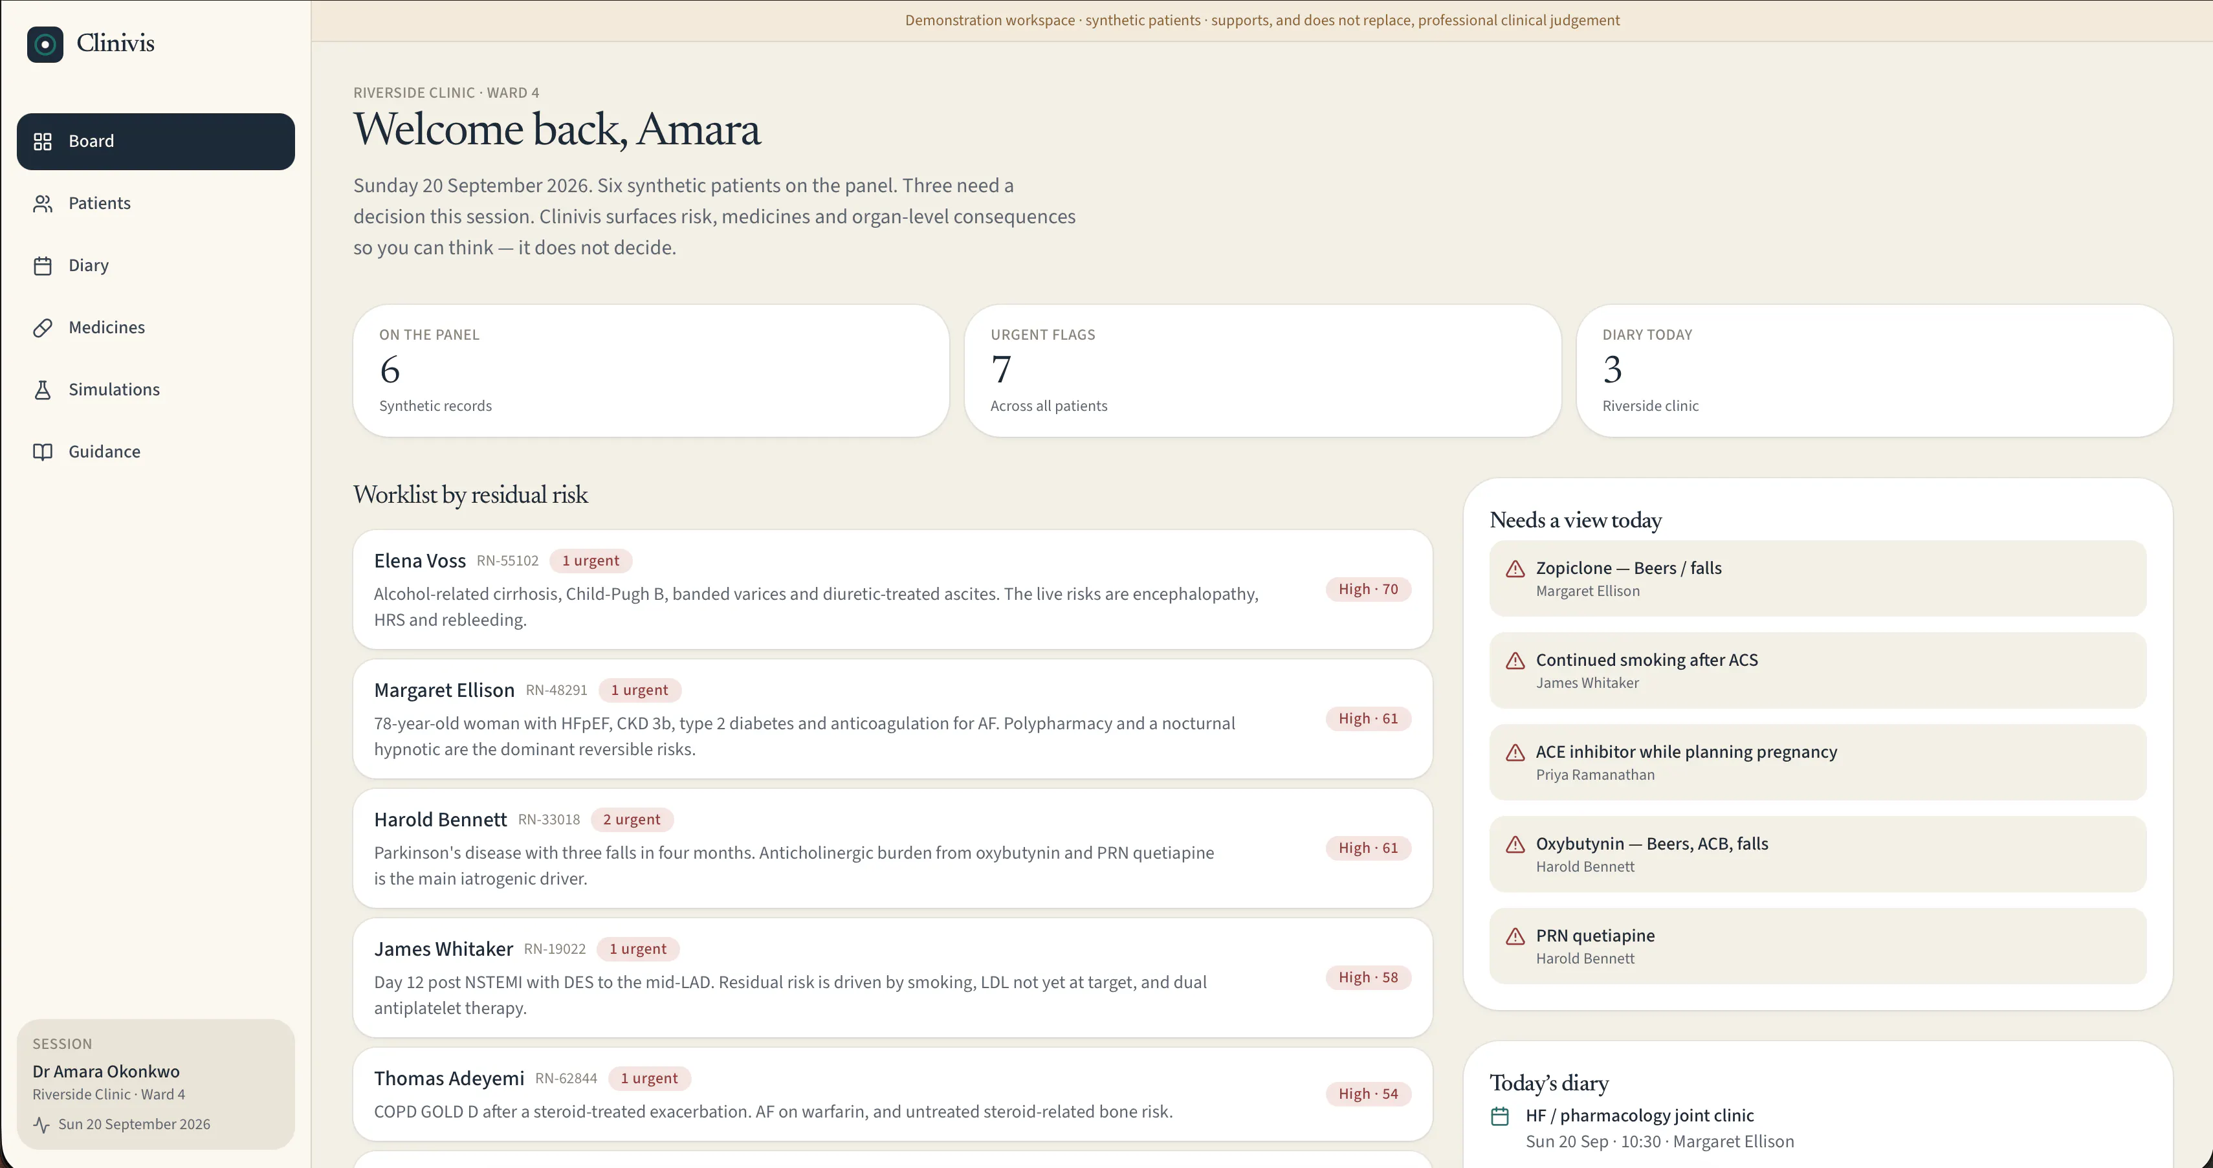2213x1168 pixels.
Task: Open HF / pharmacology joint clinic diary entry
Action: [1818, 1129]
